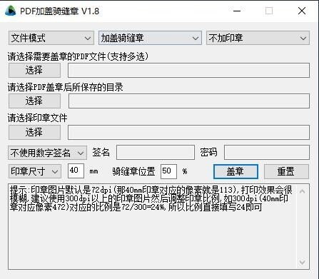The width and height of the screenshot is (319, 279).
Task: Click the 骑缝章位置 percent field showing 50
Action: pyautogui.click(x=168, y=171)
